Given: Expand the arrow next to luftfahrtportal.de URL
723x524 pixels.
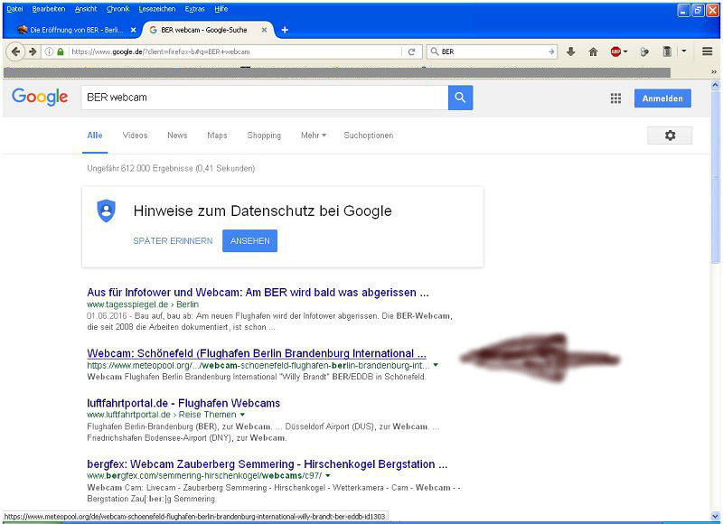Looking at the screenshot, I should click(242, 414).
